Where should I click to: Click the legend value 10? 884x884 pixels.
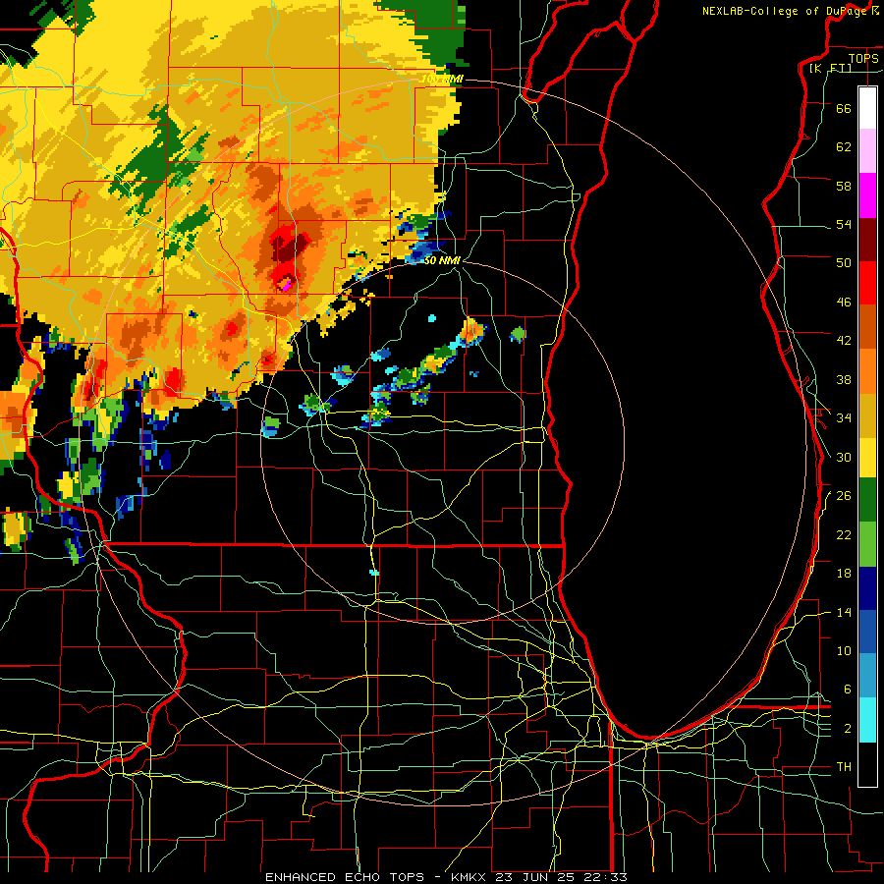[844, 650]
